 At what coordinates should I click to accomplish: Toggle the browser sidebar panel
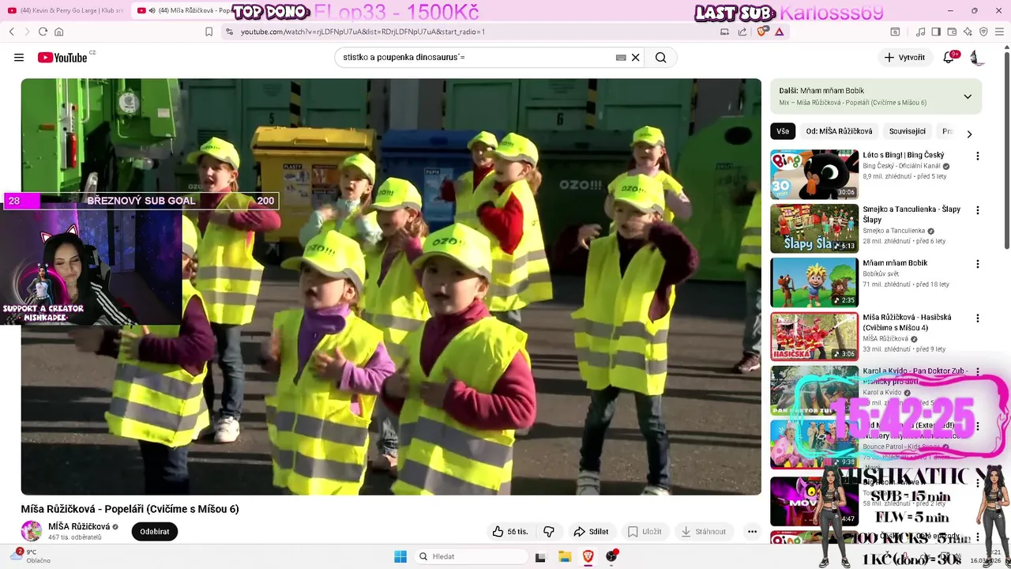click(936, 32)
